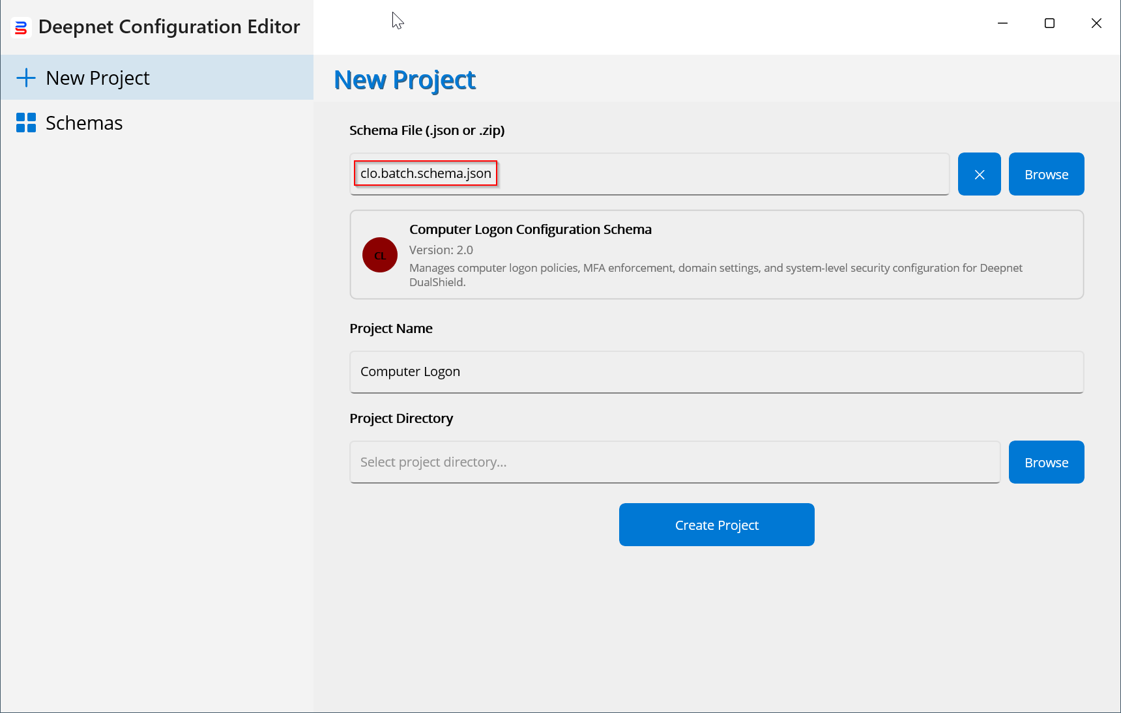Select the Computer Logon Configuration Schema title
The height and width of the screenshot is (713, 1121).
pos(530,229)
